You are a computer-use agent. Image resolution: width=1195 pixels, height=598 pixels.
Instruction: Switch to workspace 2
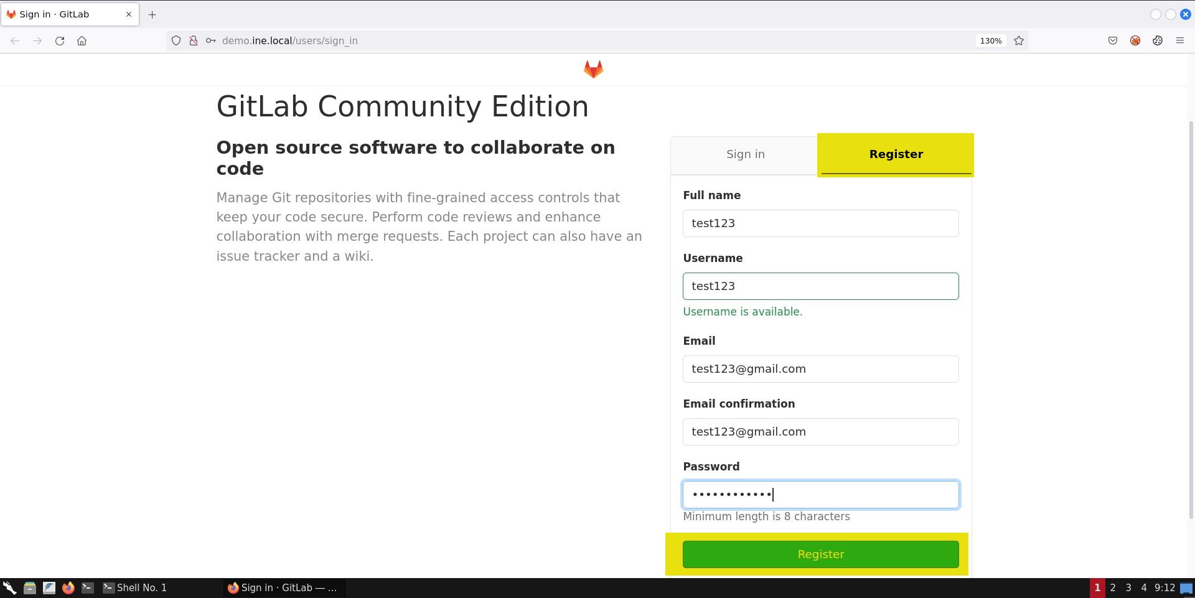(x=1113, y=587)
